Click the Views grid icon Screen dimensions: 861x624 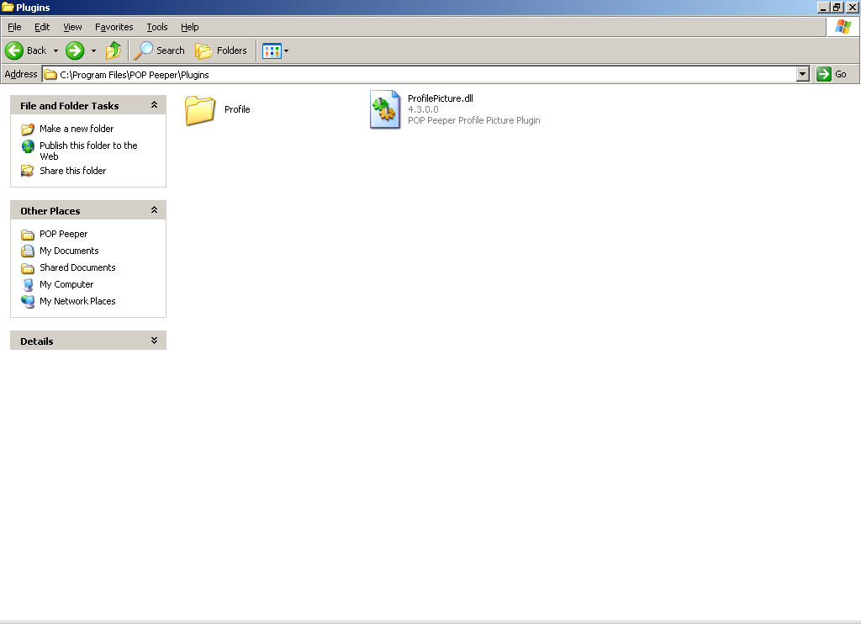pyautogui.click(x=272, y=51)
